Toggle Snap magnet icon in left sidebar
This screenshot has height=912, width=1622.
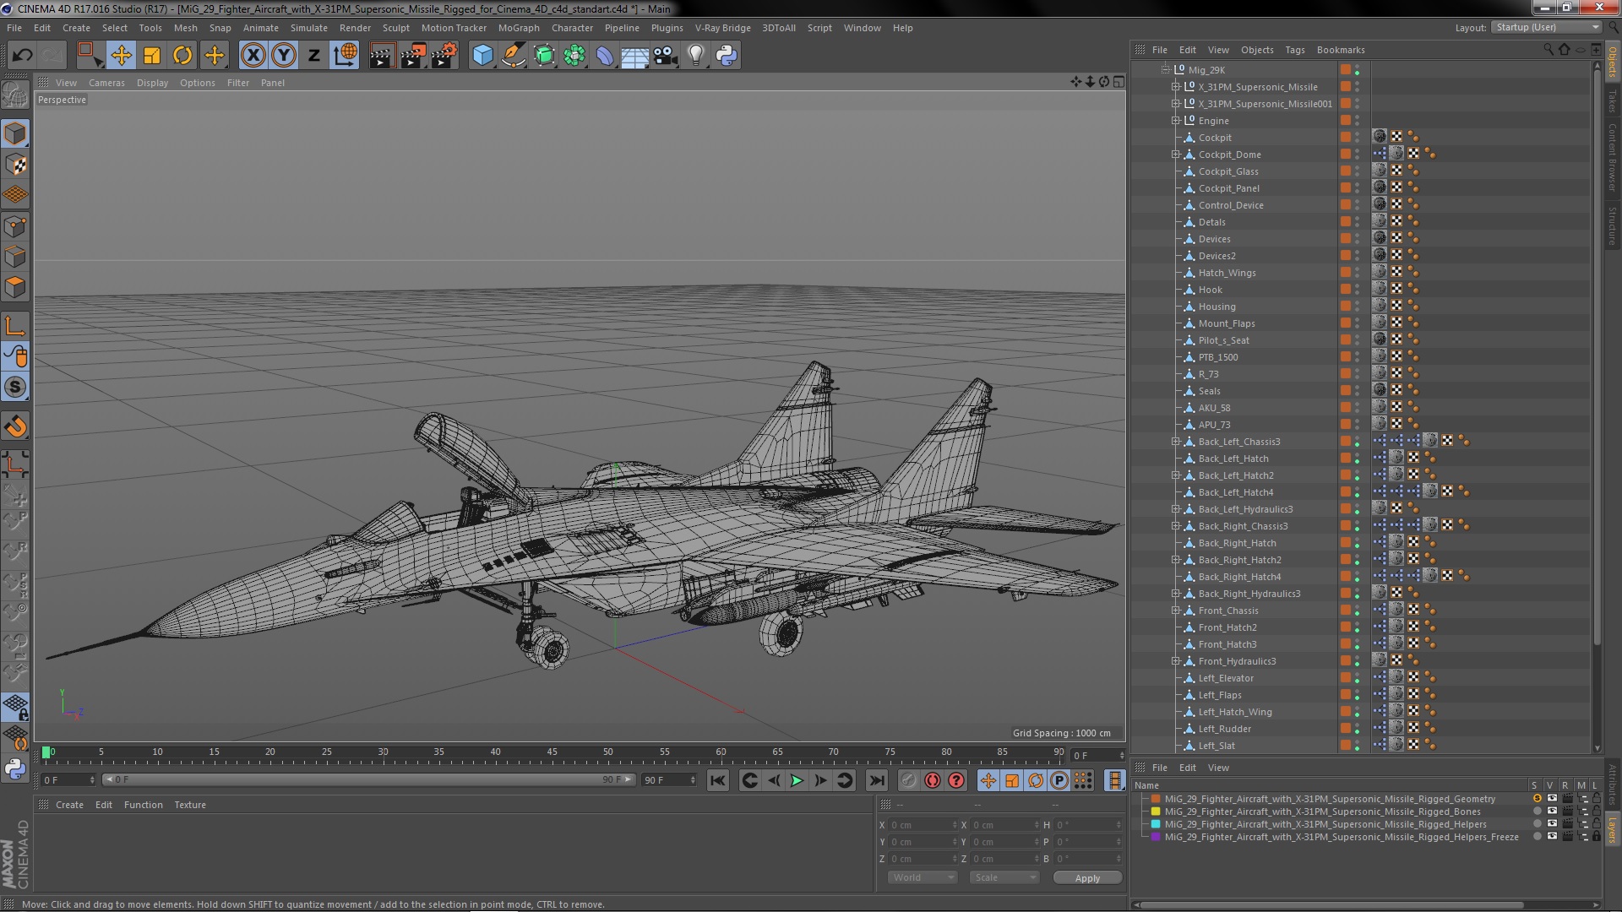click(x=15, y=426)
